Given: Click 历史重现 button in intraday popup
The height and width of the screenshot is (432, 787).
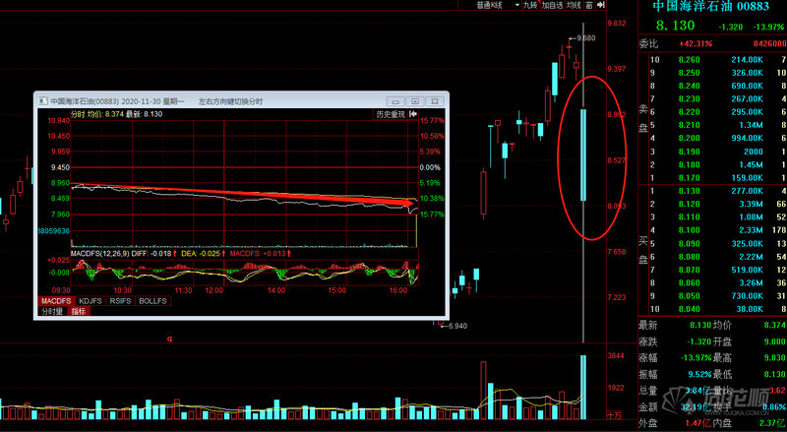Looking at the screenshot, I should pos(391,115).
